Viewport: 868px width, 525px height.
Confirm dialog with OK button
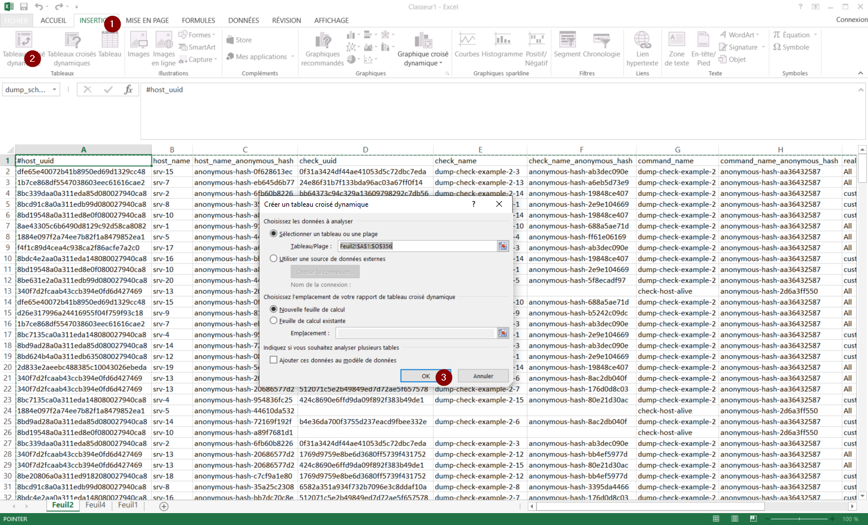[425, 376]
